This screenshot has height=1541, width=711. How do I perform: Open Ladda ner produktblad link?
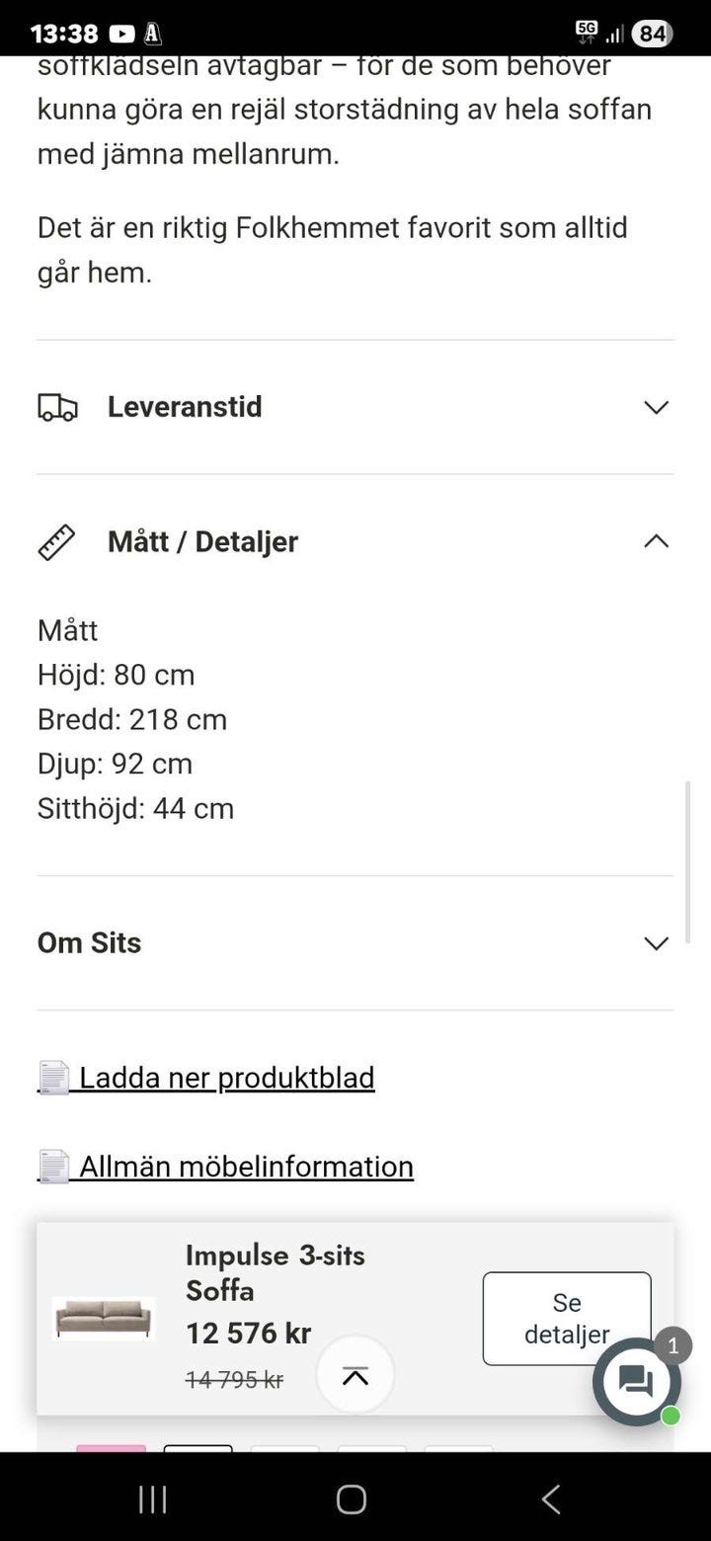click(226, 1078)
